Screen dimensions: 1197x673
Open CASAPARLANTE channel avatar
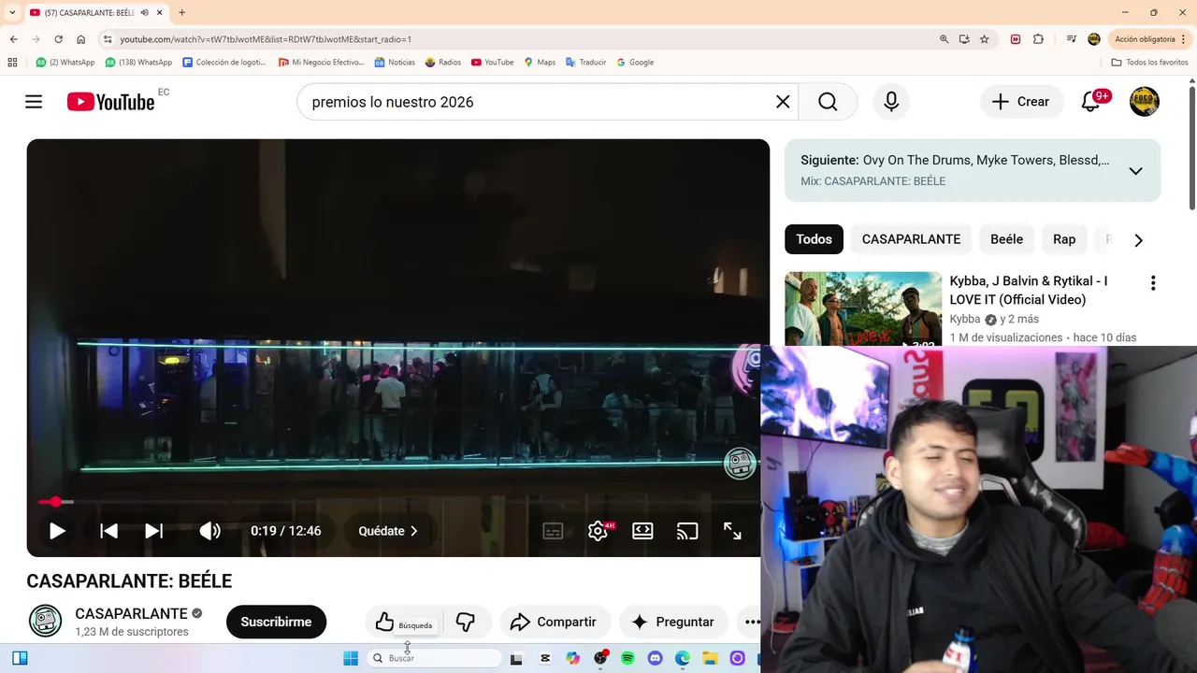pyautogui.click(x=45, y=622)
